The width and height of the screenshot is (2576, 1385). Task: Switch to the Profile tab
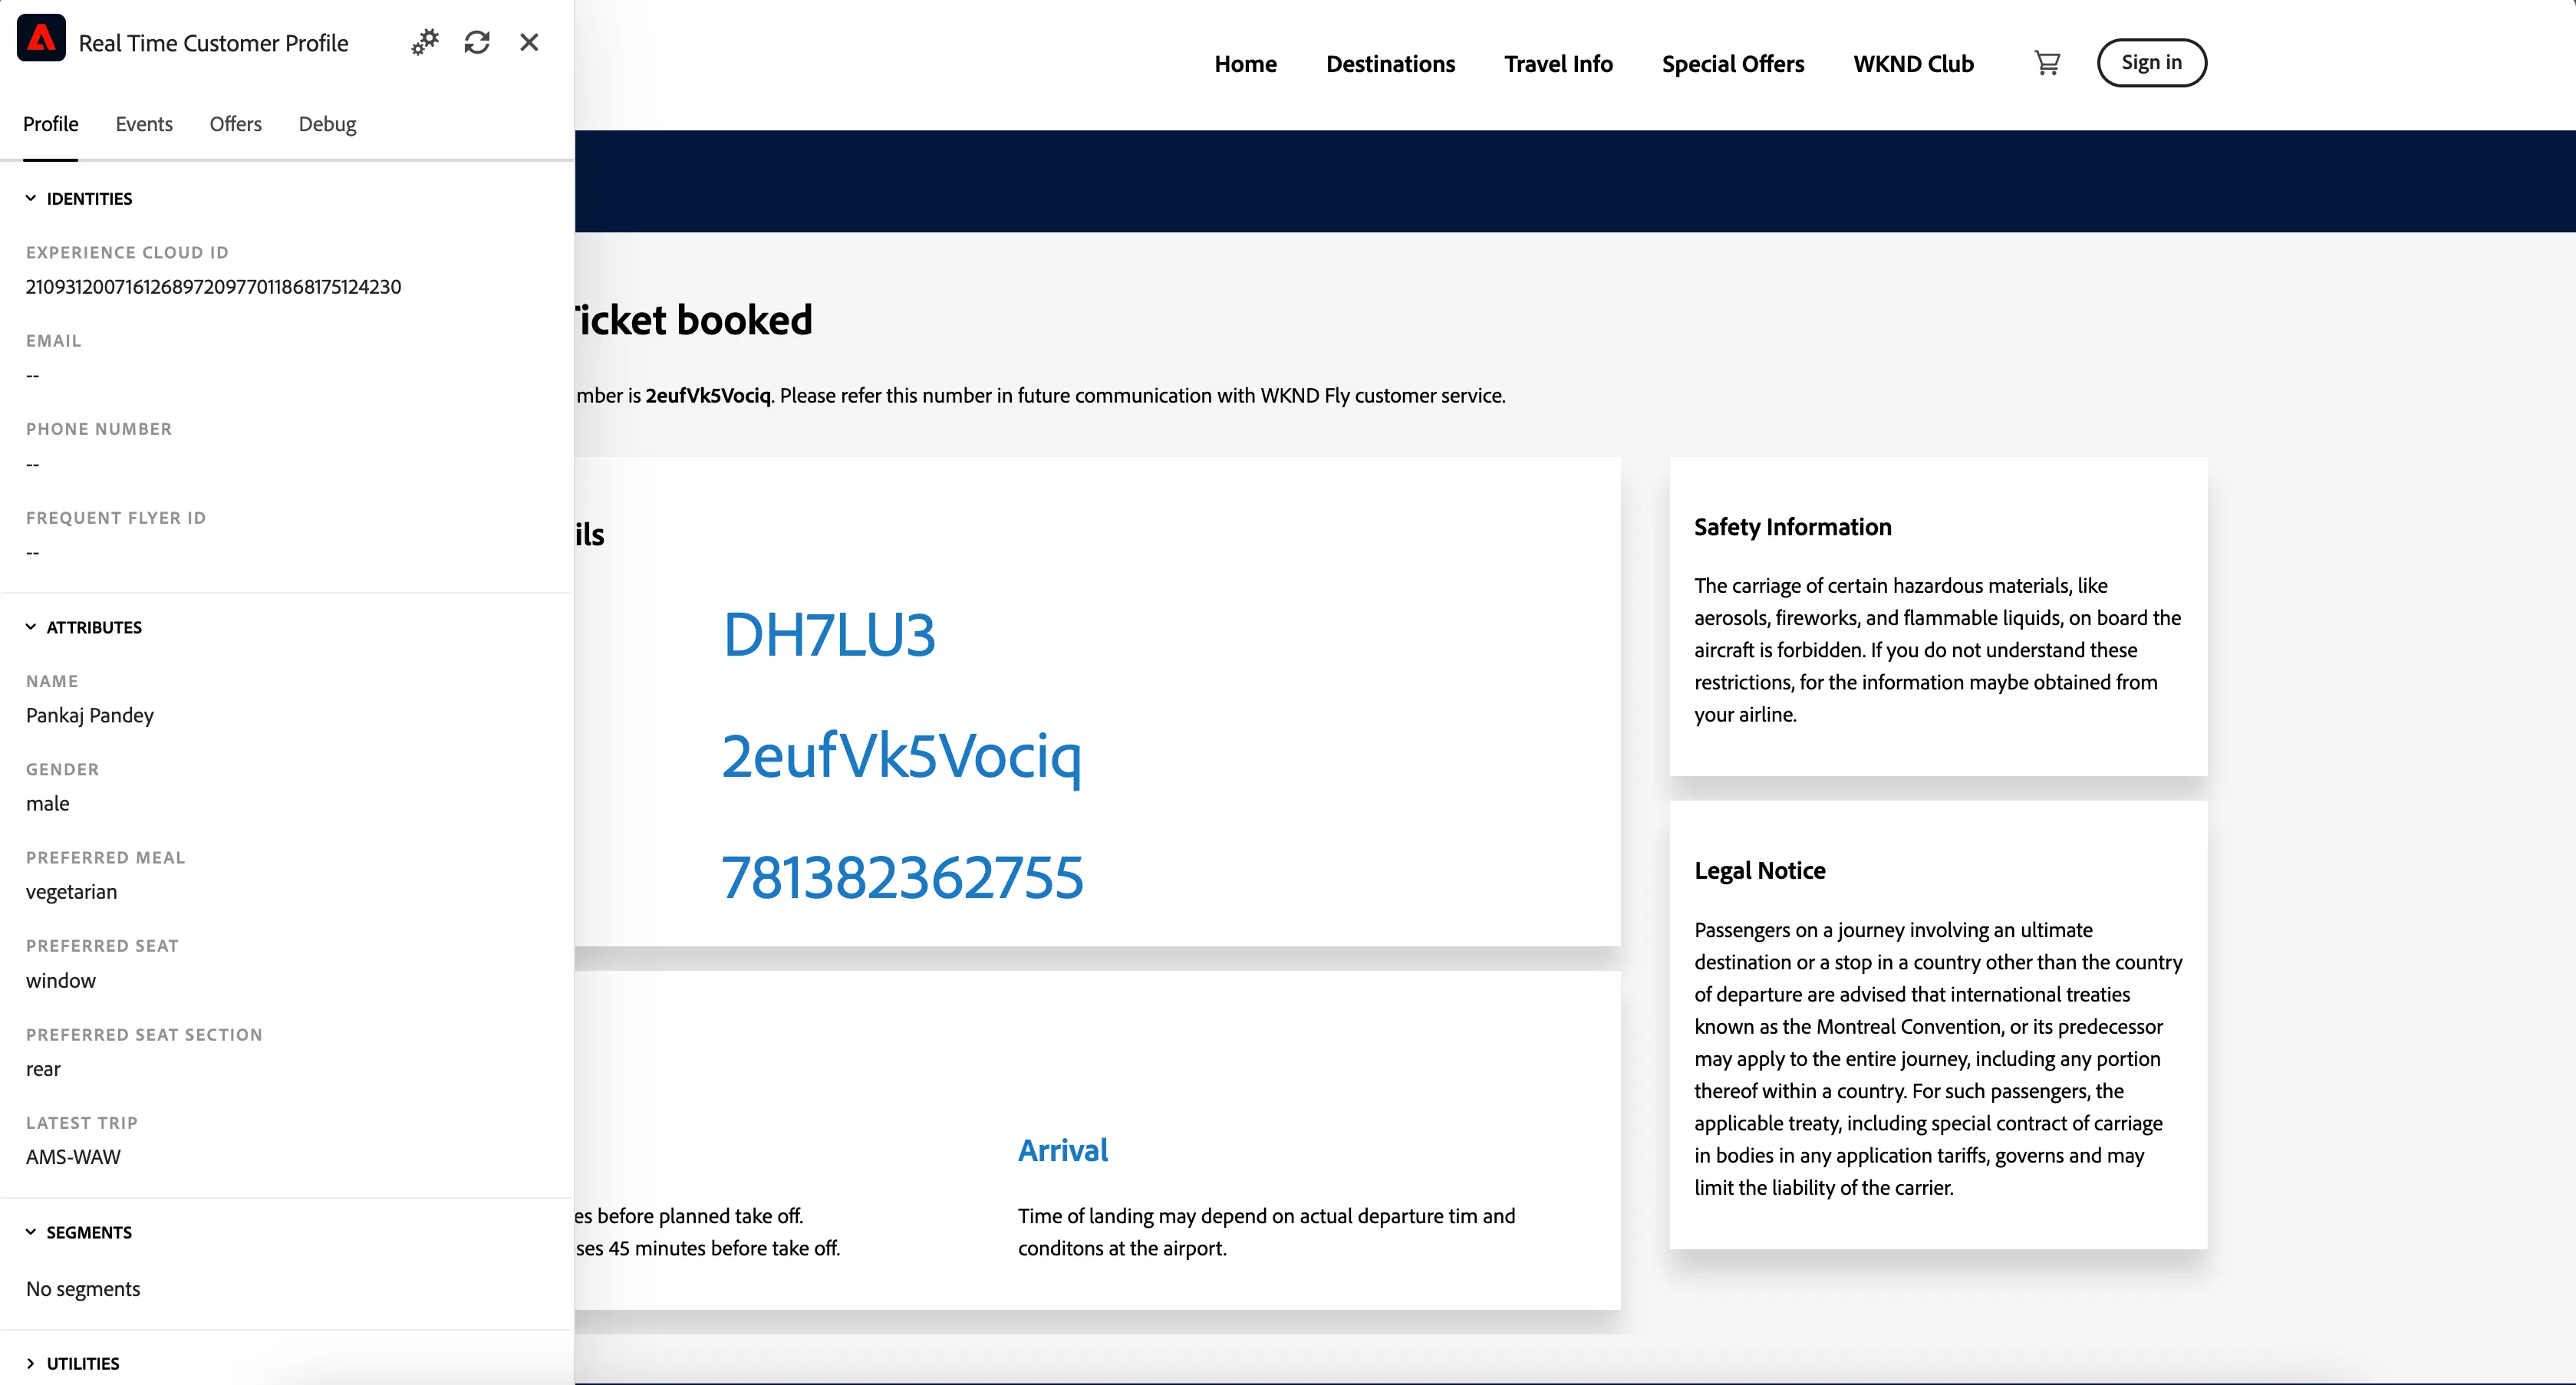51,124
